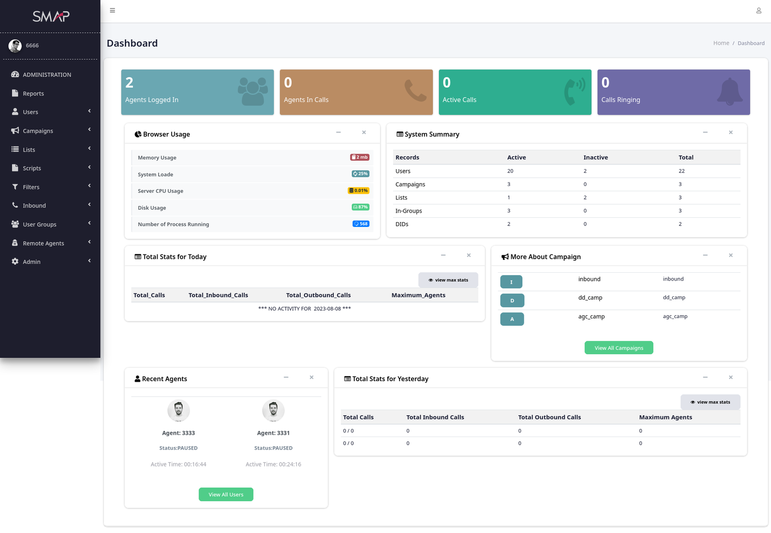Viewport: 771px width, 533px height.
Task: Click the Campaigns megaphone icon in sidebar
Action: (x=14, y=130)
